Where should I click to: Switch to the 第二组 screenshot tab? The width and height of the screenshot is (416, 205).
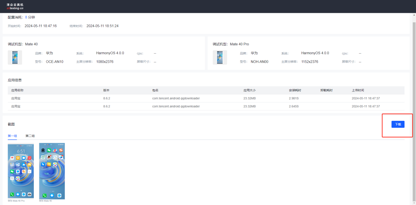click(x=30, y=136)
